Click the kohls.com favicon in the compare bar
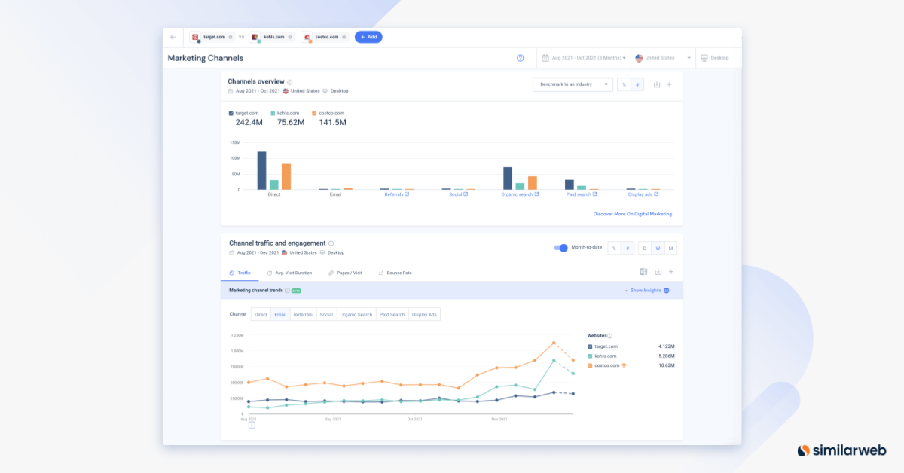 pyautogui.click(x=255, y=37)
